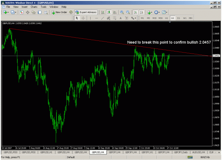The width and height of the screenshot is (222, 160).
Task: Open the Market Watch window icon
Action: [21, 12]
